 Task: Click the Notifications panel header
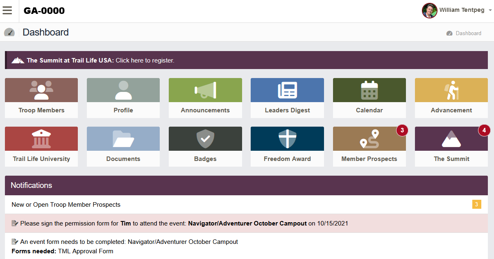click(x=246, y=185)
